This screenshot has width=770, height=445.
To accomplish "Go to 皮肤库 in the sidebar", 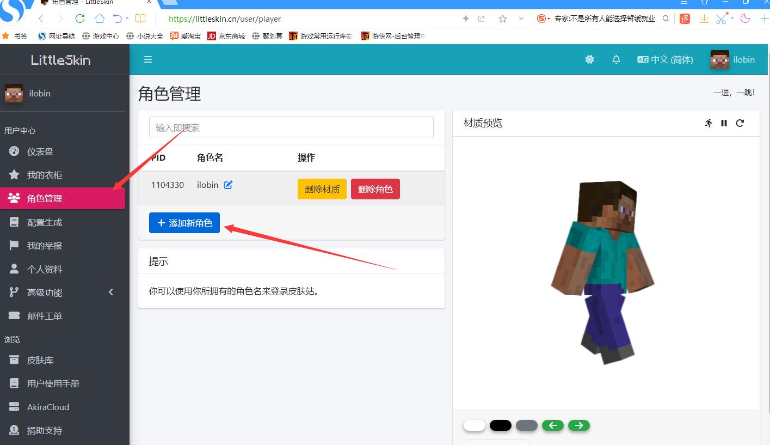I will (40, 360).
